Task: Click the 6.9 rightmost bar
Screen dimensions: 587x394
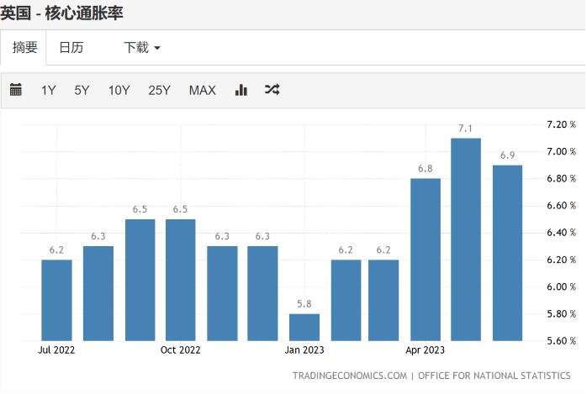Action: click(507, 252)
